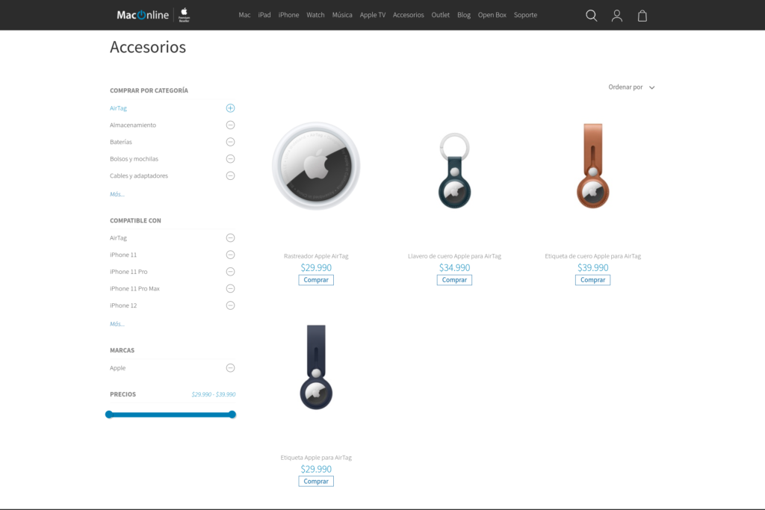Click minus icon beside Cables y adaptadores
Viewport: 765px width, 510px height.
point(230,176)
